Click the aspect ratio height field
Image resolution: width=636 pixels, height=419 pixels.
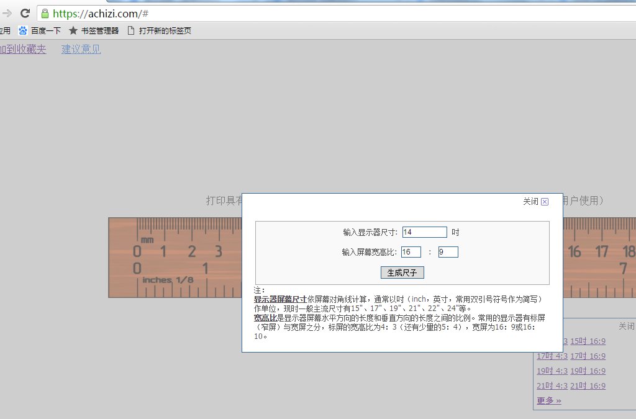[448, 252]
